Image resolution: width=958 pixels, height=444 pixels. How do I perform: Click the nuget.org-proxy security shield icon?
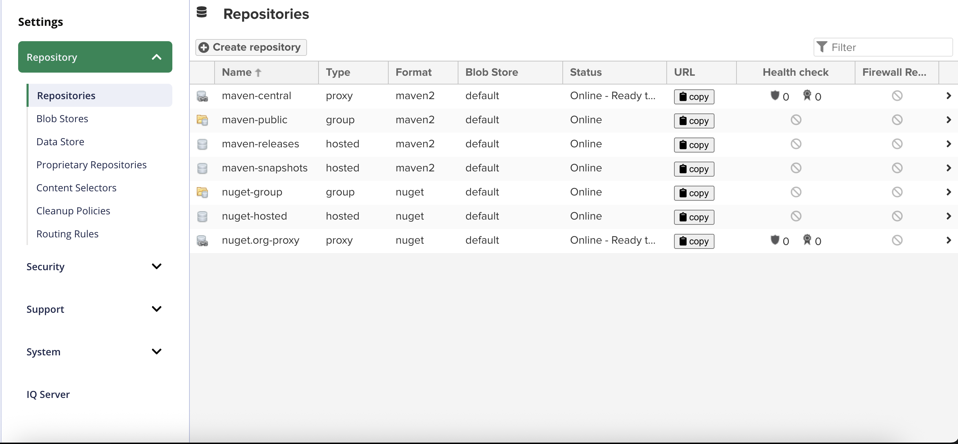click(x=774, y=240)
